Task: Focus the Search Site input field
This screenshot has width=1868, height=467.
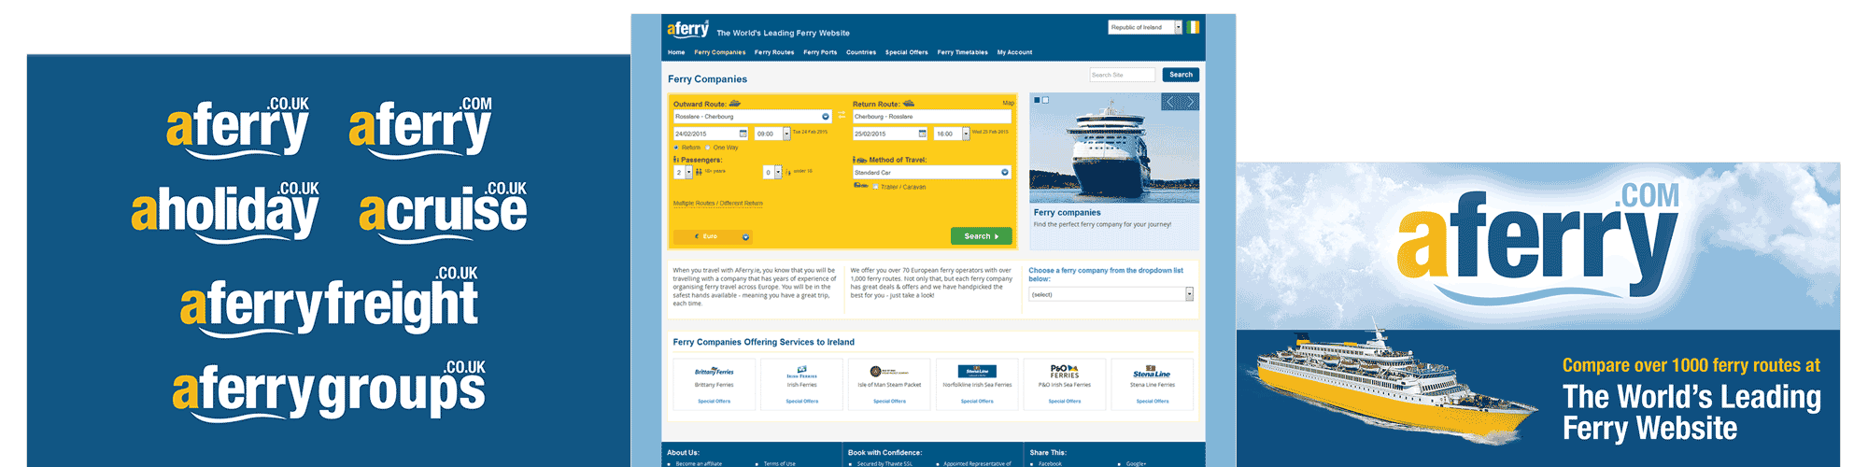Action: pos(1123,75)
